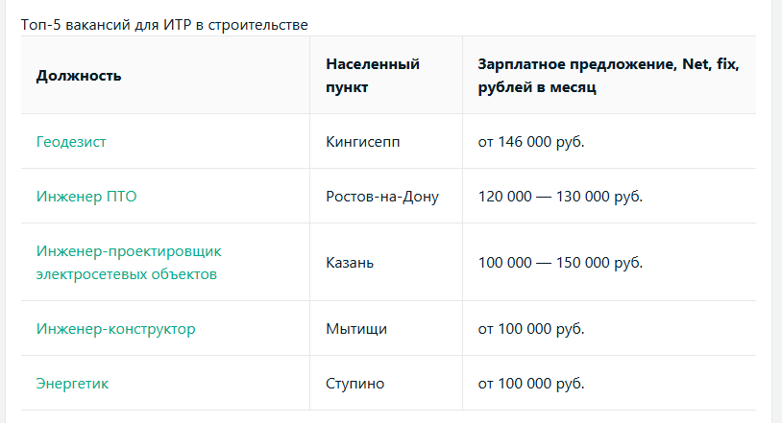Click the 'от 146 000 руб.' salary cell
The width and height of the screenshot is (782, 423).
click(x=531, y=142)
